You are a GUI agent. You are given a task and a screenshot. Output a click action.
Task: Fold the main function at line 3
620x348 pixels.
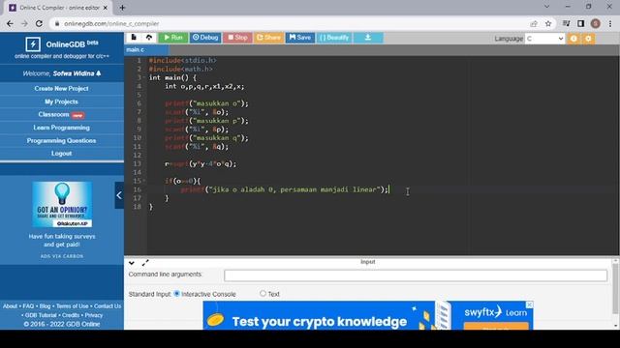pyautogui.click(x=144, y=77)
